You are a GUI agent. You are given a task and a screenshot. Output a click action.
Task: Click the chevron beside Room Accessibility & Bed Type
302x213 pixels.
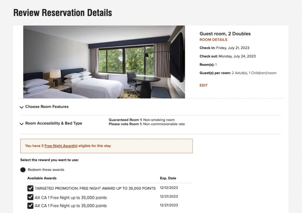click(x=22, y=124)
